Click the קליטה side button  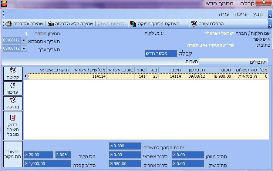click(13, 74)
